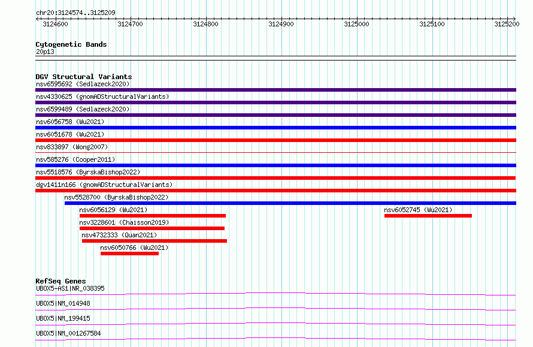This screenshot has width=533, height=347.
Task: Click the nsv5528700 (ByrskaBishop2022) label
Action: tap(116, 197)
